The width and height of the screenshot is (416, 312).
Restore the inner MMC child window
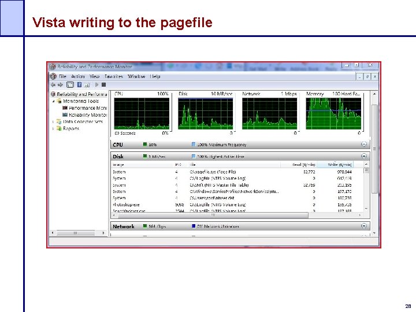367,77
